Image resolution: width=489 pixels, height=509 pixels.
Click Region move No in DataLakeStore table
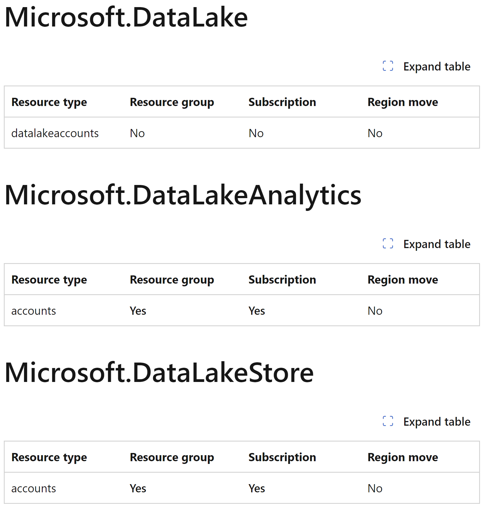pos(375,489)
